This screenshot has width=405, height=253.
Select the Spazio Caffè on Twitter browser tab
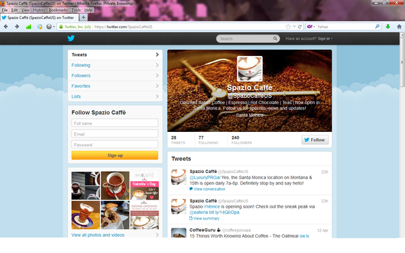click(39, 18)
